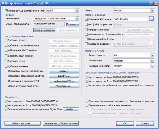This screenshot has width=159, height=129.
Task: Click the Информация PDF... button
Action: [64, 81]
